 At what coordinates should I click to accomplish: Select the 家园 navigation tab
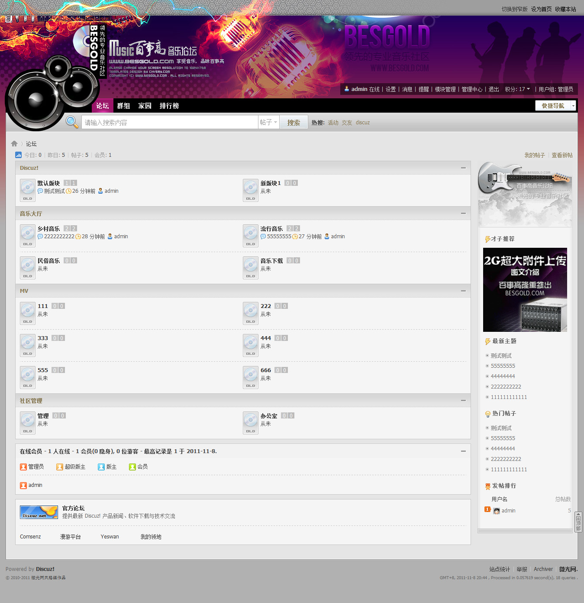145,106
